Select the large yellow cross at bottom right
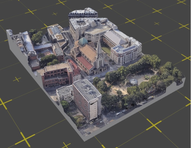Image resolution: width=191 pixels, height=148 pixels. coord(154,125)
